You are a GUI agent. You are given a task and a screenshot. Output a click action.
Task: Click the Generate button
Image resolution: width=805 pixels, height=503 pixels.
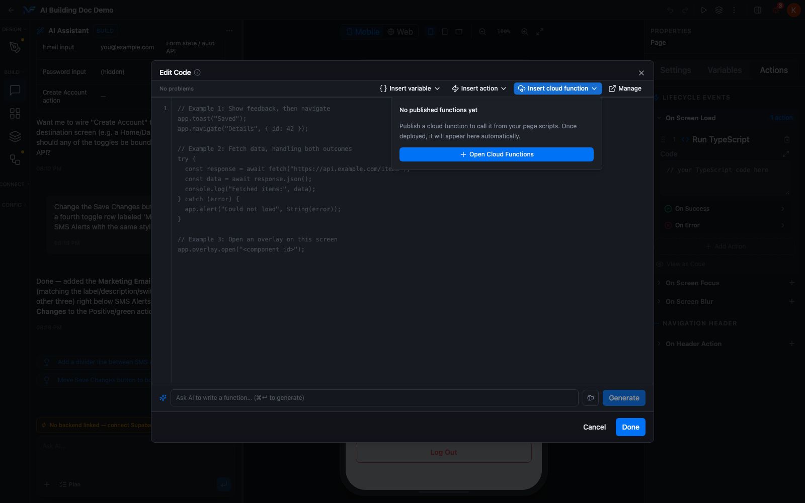624,398
